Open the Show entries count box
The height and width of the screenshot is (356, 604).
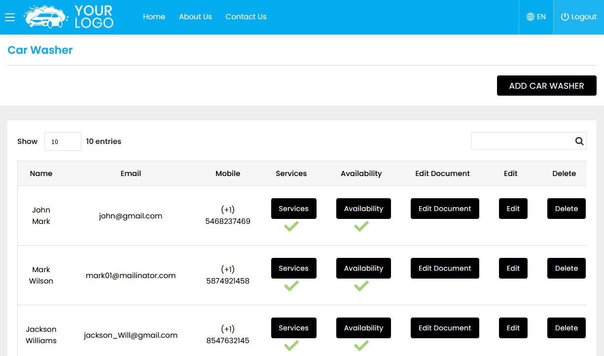[x=63, y=142]
